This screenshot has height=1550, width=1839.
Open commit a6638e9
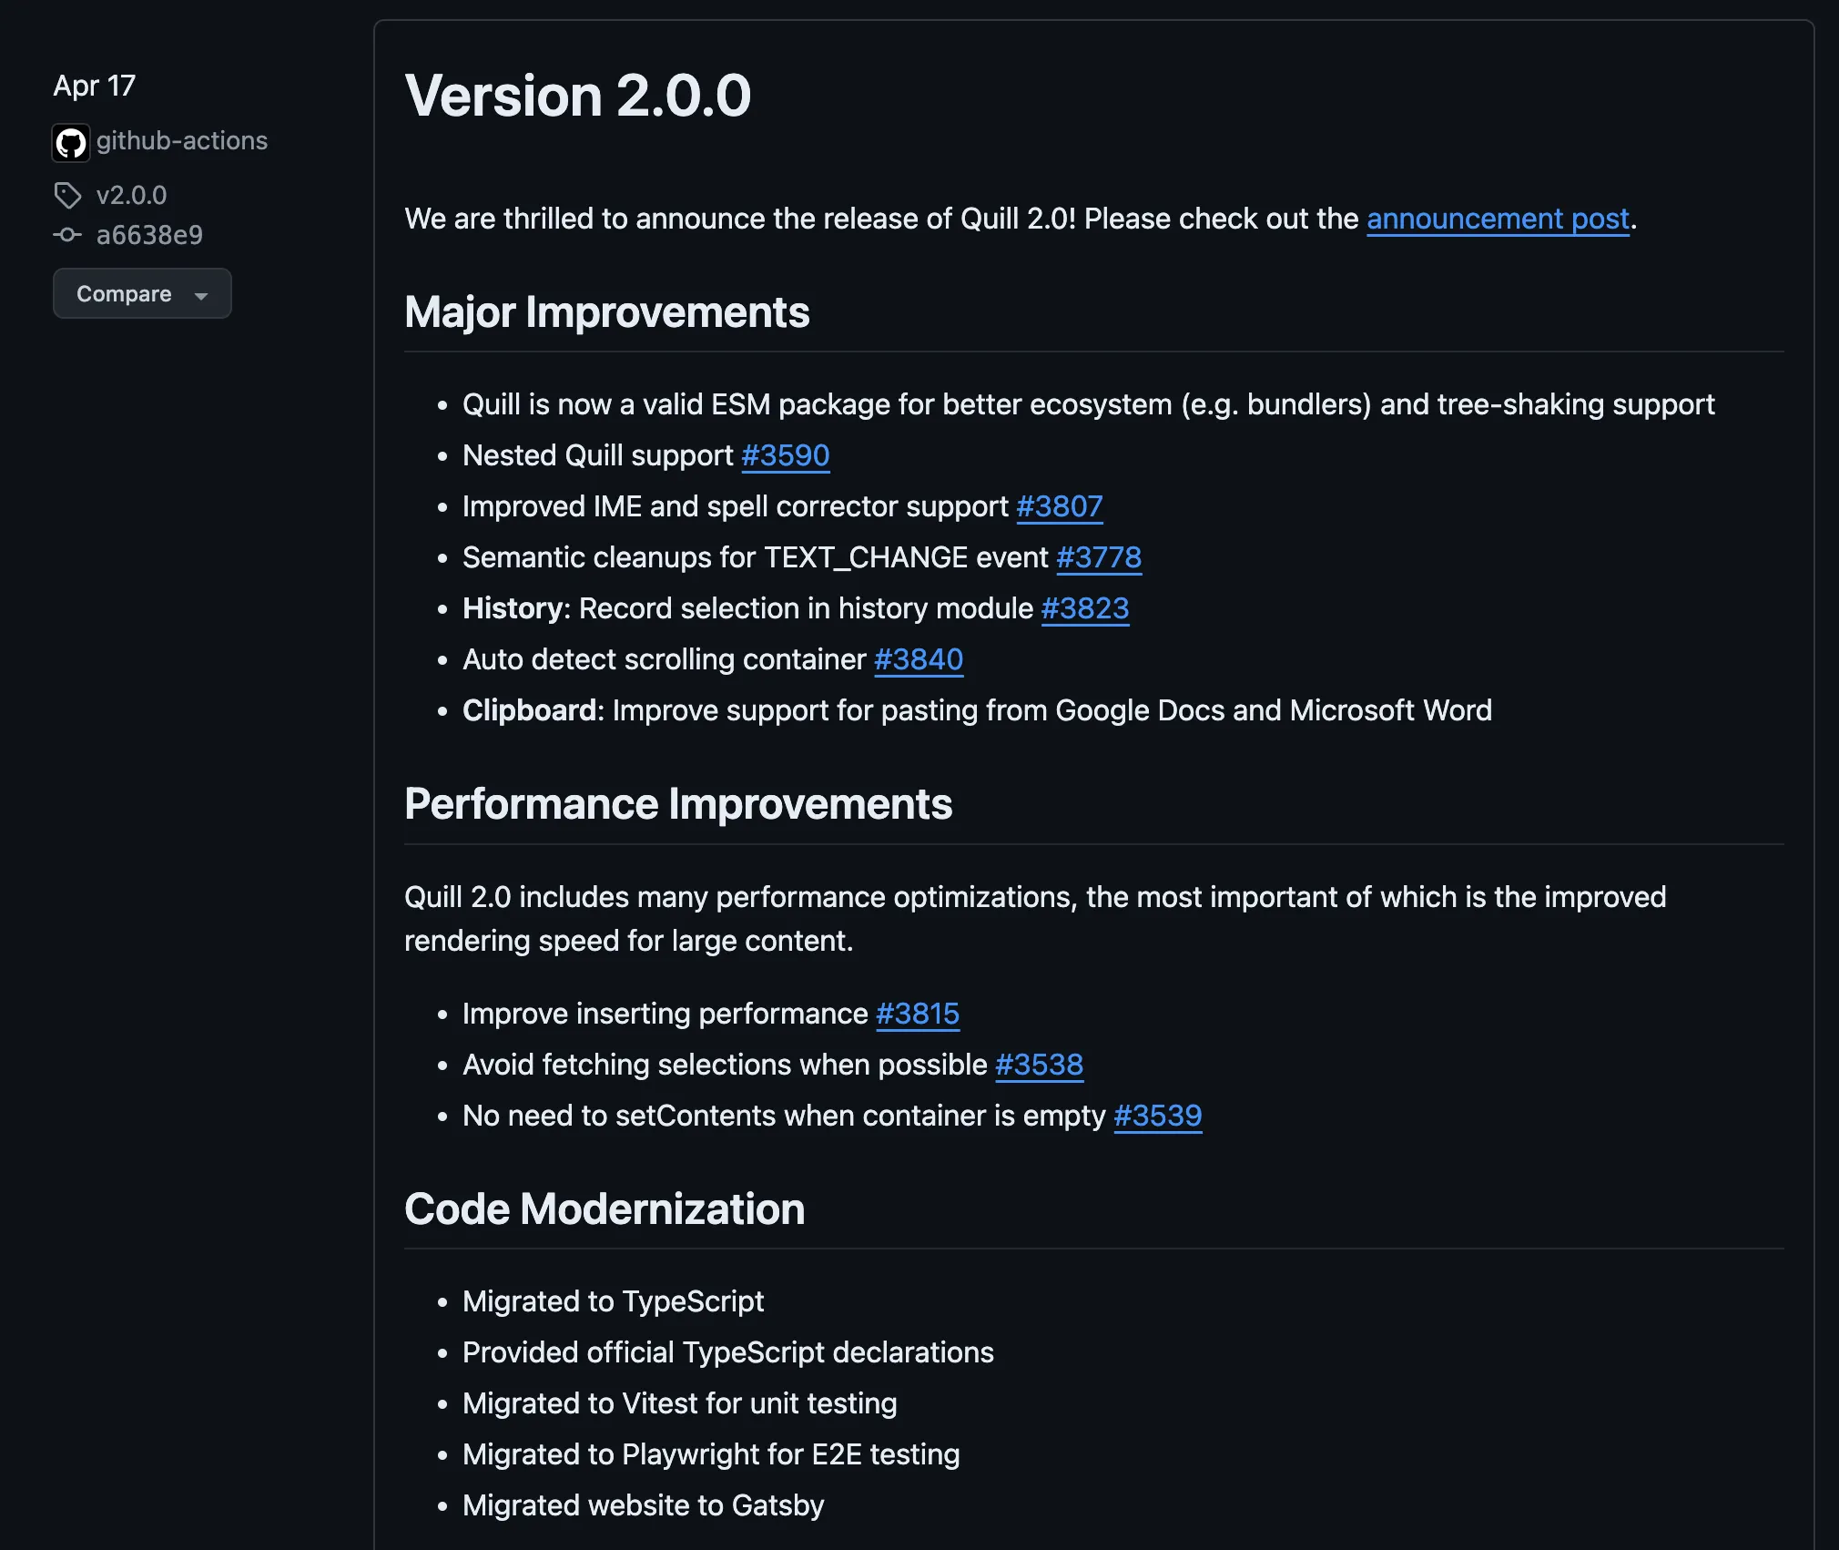149,235
